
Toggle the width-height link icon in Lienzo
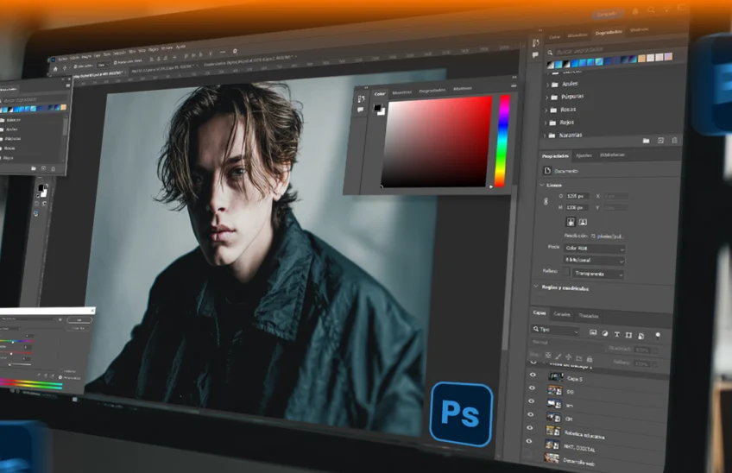click(546, 201)
